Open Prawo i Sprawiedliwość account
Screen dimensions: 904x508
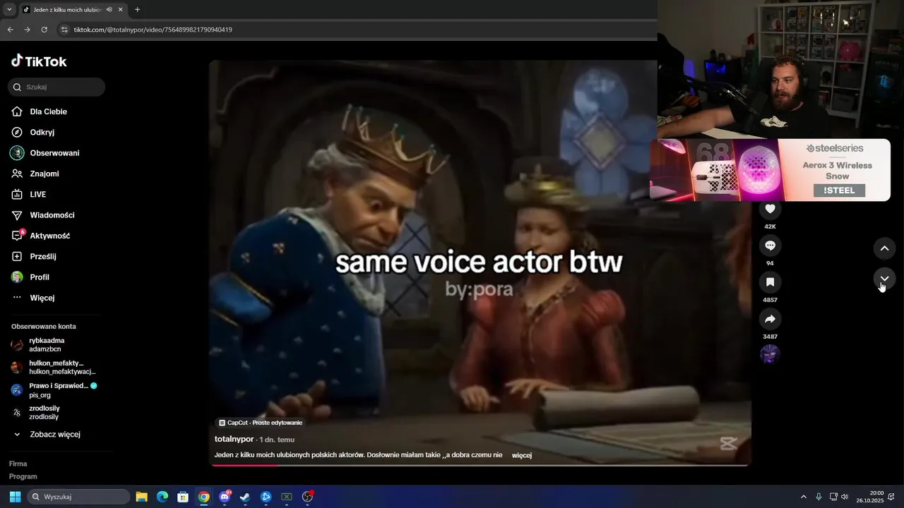54,390
